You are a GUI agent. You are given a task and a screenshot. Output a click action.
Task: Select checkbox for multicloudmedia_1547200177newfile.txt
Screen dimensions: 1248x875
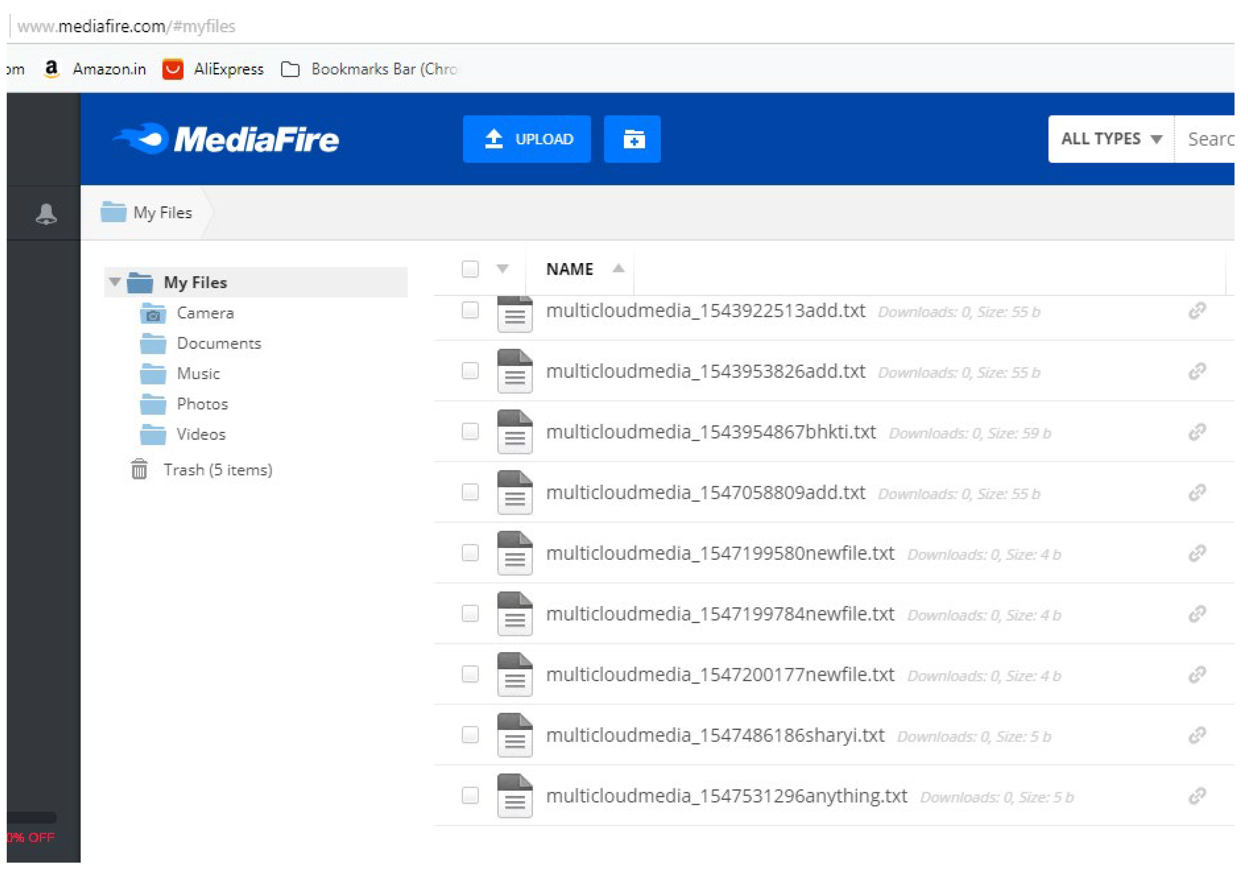470,675
